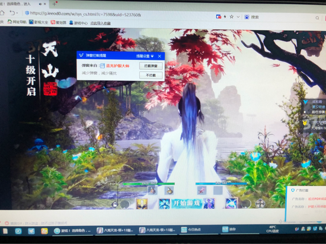Screen dimensions: 326x244
Task: Click the red fish item slot
Action: (x=202, y=190)
